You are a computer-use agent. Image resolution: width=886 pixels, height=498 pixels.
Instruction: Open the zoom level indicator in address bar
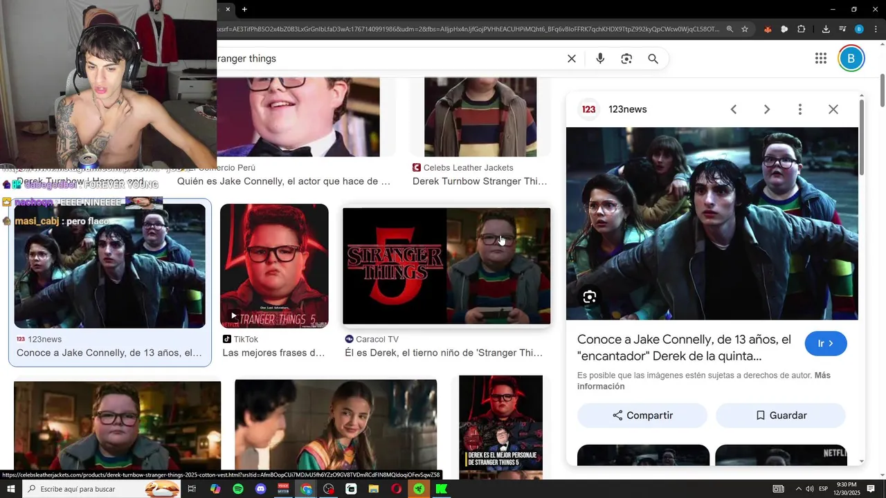tap(729, 29)
